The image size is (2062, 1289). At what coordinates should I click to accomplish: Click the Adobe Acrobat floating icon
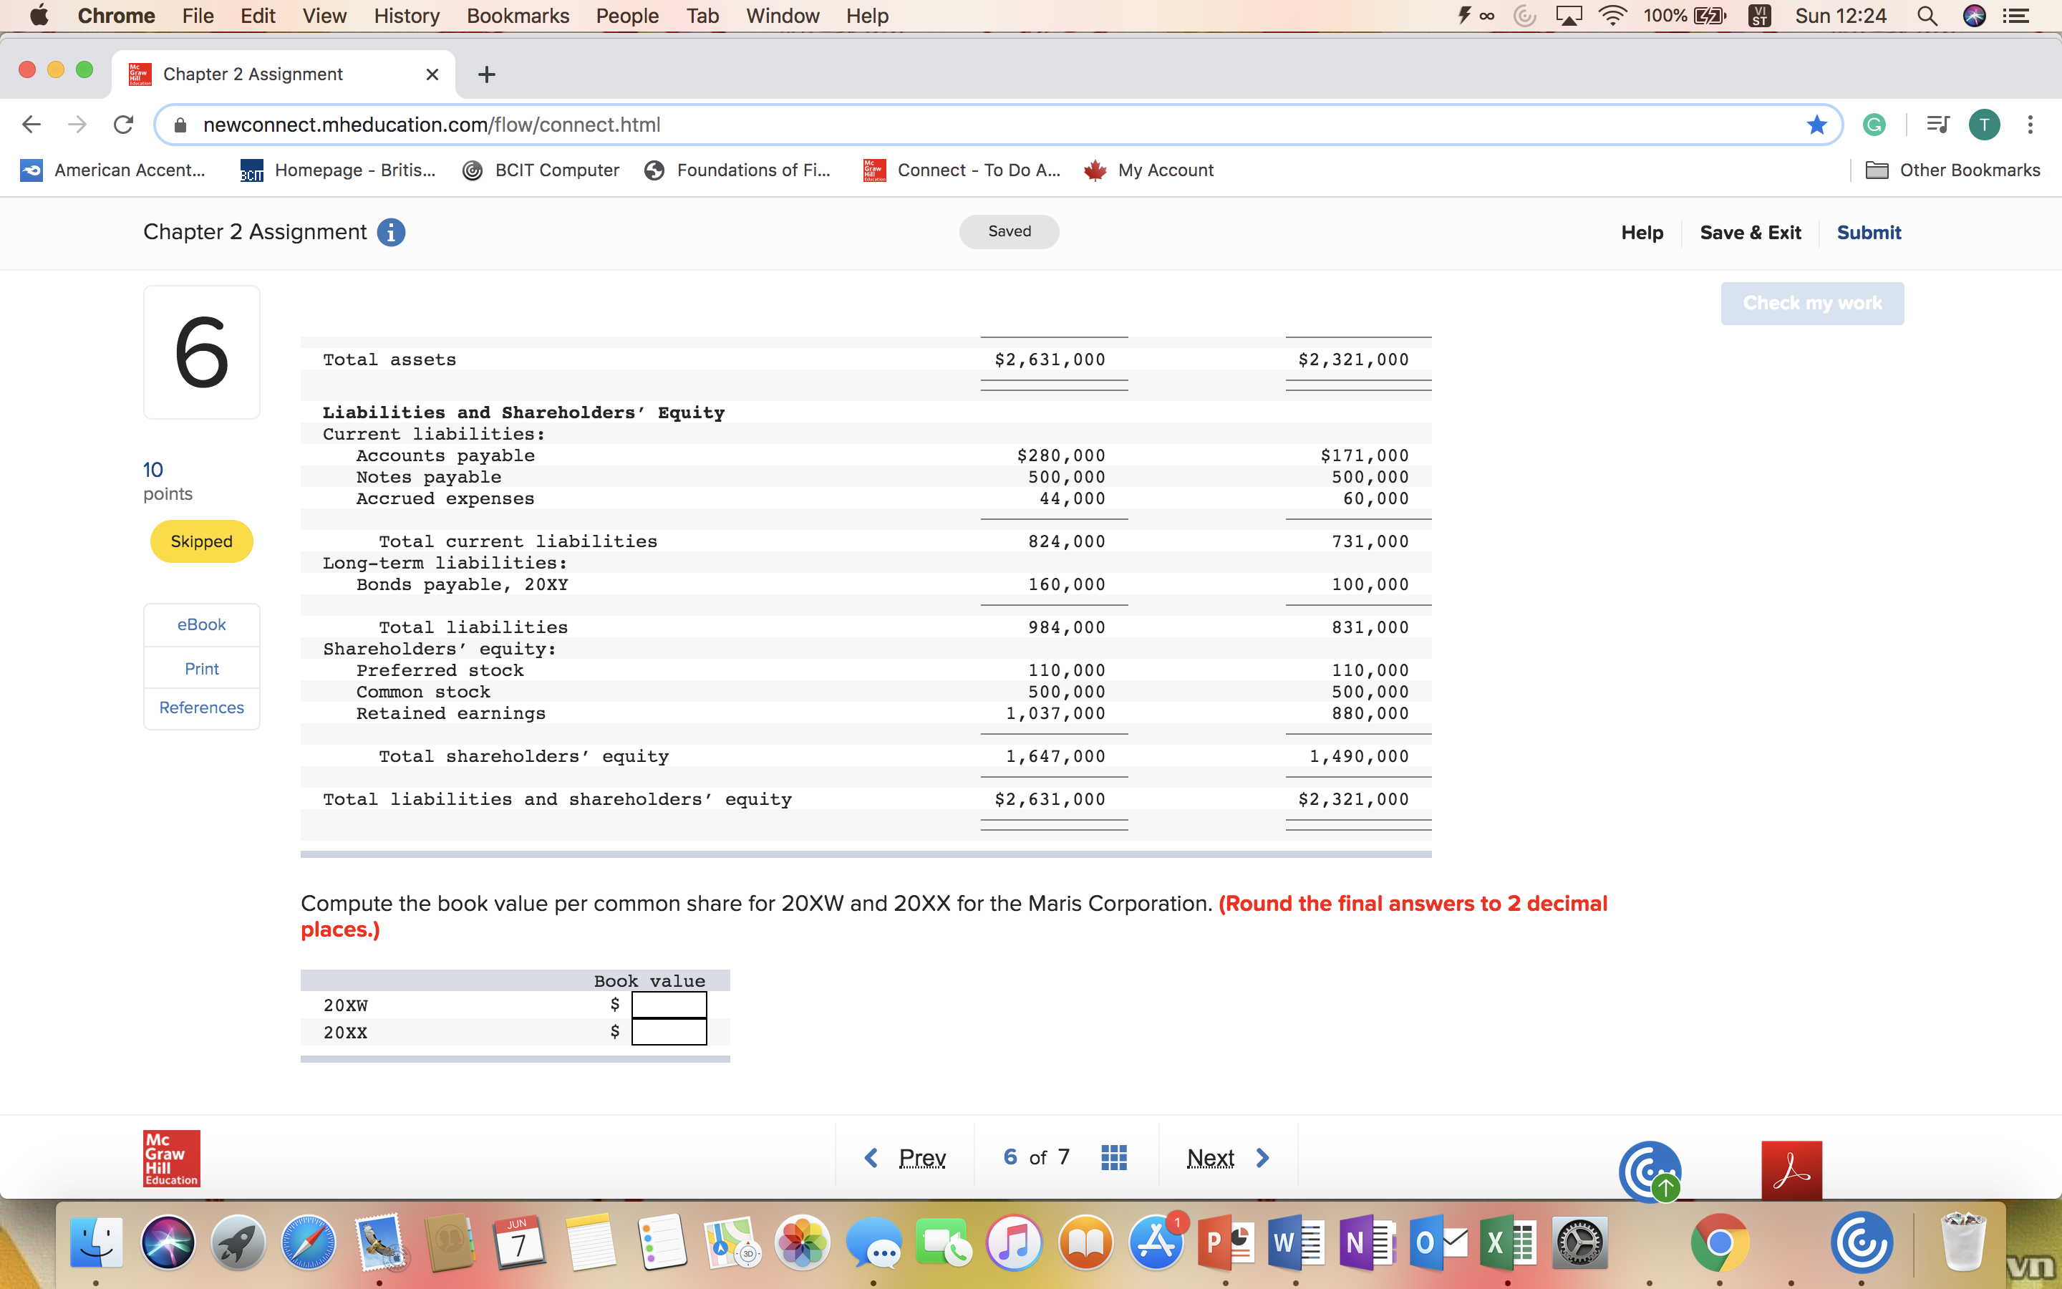point(1791,1169)
